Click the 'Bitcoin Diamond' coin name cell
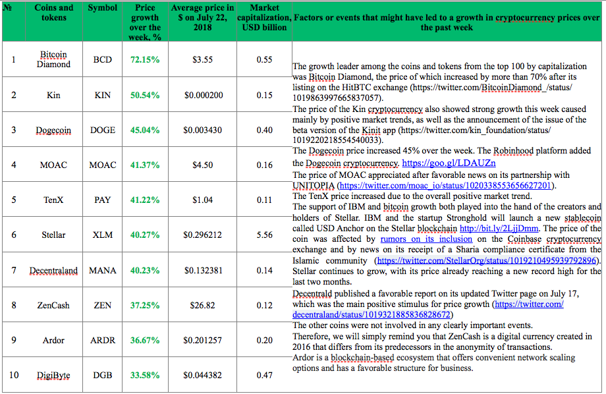This screenshot has width=606, height=394. tap(54, 59)
